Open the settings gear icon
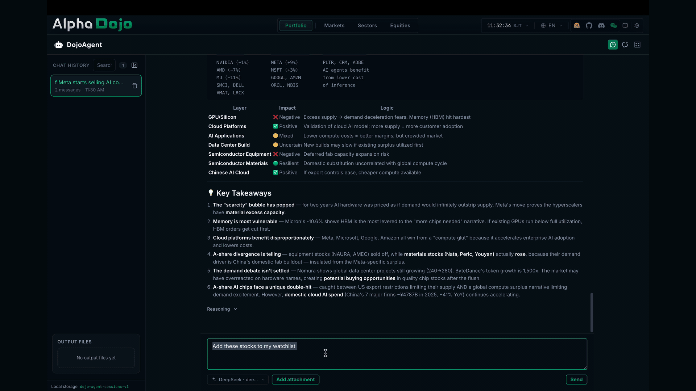696x391 pixels. (x=637, y=25)
